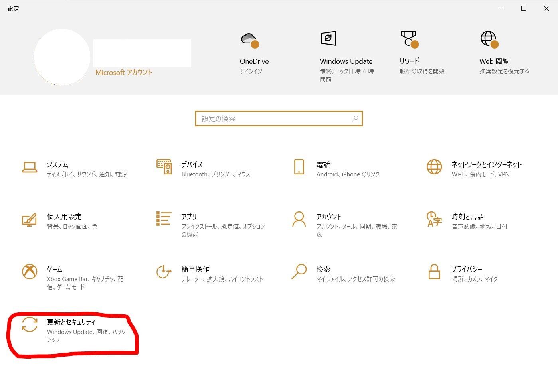Click the プライバシー padlock icon
558x377 pixels.
pyautogui.click(x=434, y=272)
